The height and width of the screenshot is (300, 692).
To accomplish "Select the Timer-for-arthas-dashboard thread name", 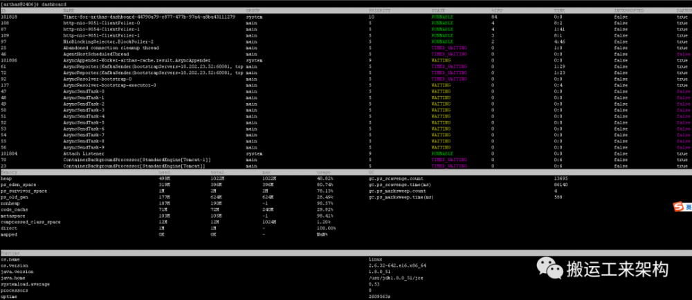I will [x=149, y=17].
